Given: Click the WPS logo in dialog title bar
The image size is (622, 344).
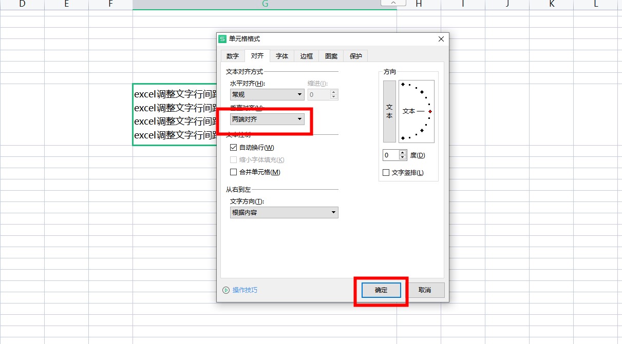Looking at the screenshot, I should pyautogui.click(x=222, y=39).
